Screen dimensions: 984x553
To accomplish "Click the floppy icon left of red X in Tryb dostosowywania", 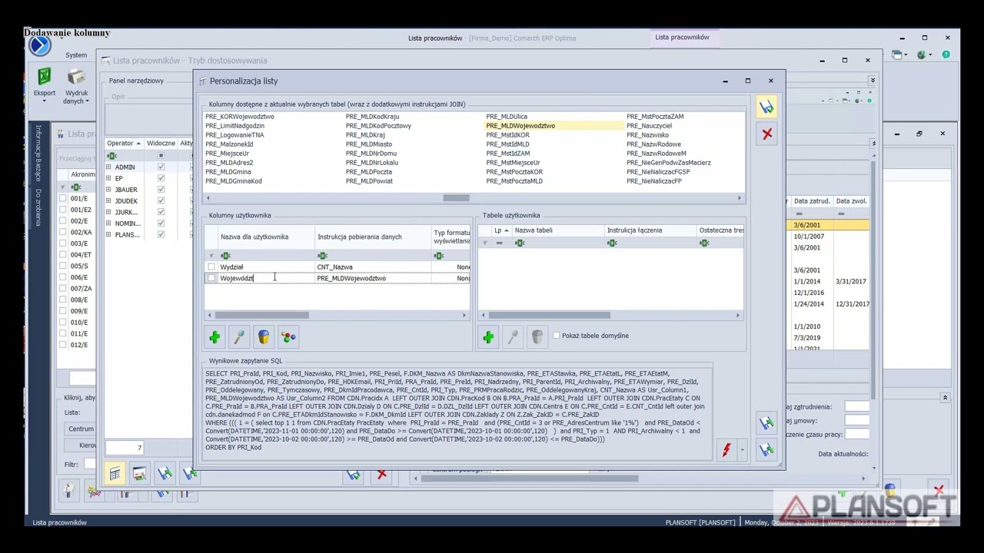I will coord(354,475).
